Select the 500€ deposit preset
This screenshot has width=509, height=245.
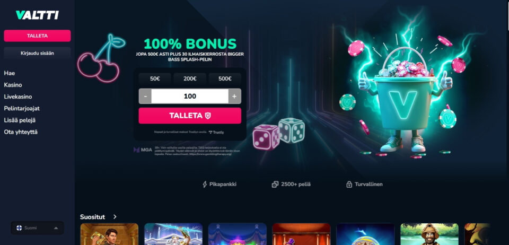[x=225, y=79]
